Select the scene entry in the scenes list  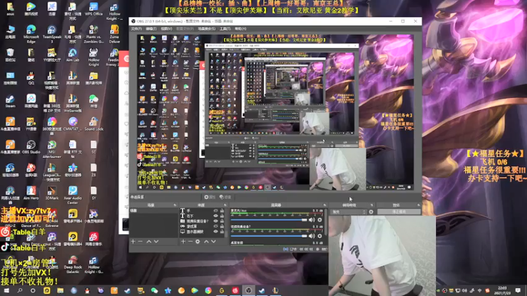point(154,210)
